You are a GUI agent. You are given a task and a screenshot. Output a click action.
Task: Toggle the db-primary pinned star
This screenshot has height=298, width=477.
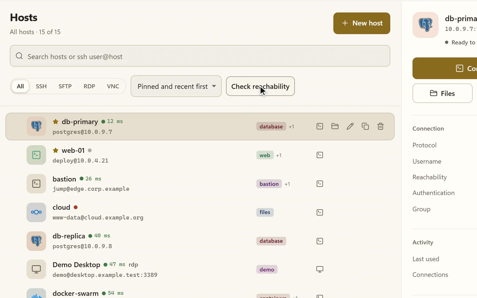click(x=56, y=122)
